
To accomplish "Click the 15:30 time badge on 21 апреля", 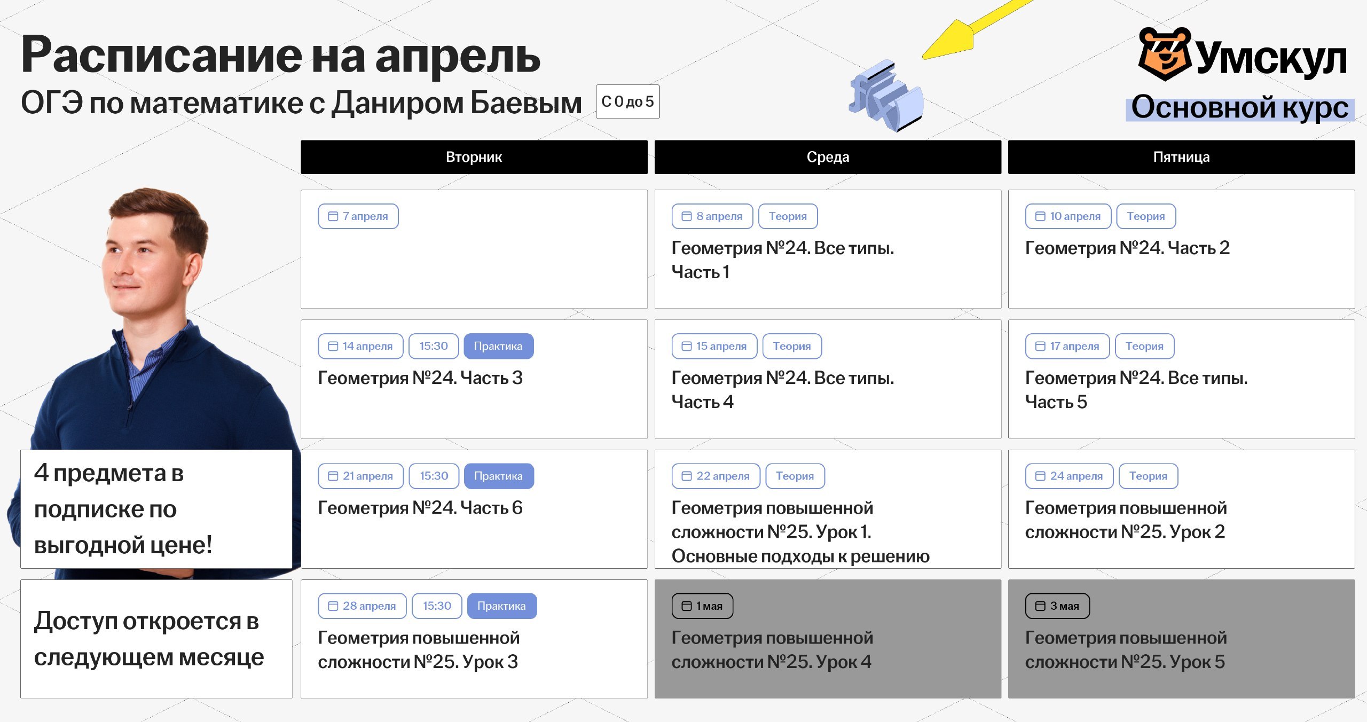I will (434, 476).
